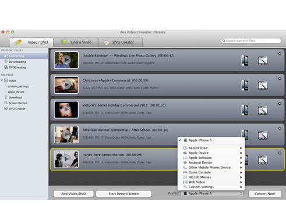The width and height of the screenshot is (286, 216).
Task: Click Start Record Screen button
Action: (x=123, y=194)
